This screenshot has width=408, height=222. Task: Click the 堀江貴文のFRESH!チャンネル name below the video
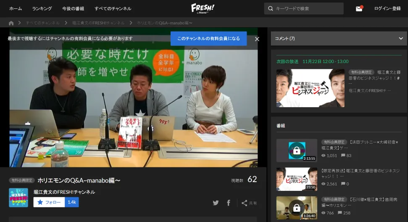pyautogui.click(x=64, y=192)
